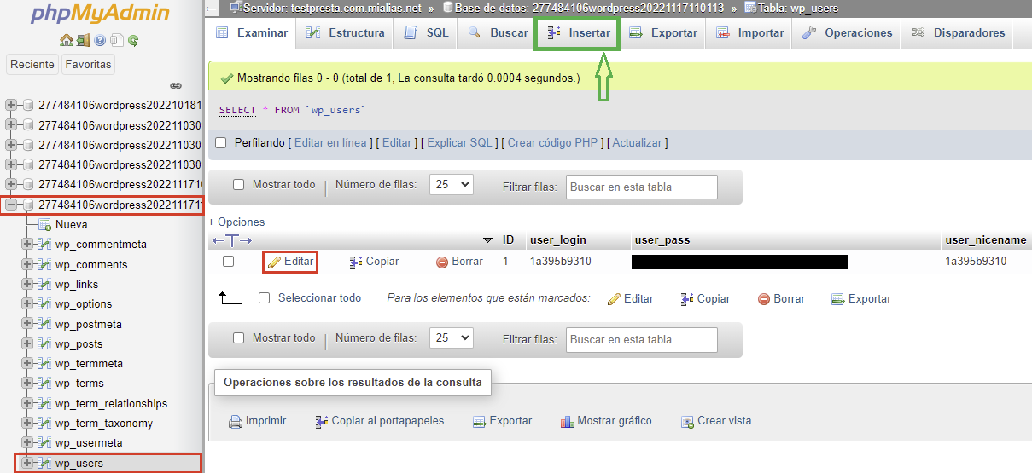The height and width of the screenshot is (473, 1032).
Task: Click the log out door icon
Action: coord(83,40)
